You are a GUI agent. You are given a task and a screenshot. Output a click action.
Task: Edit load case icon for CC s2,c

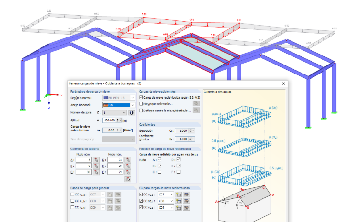pos(186,207)
